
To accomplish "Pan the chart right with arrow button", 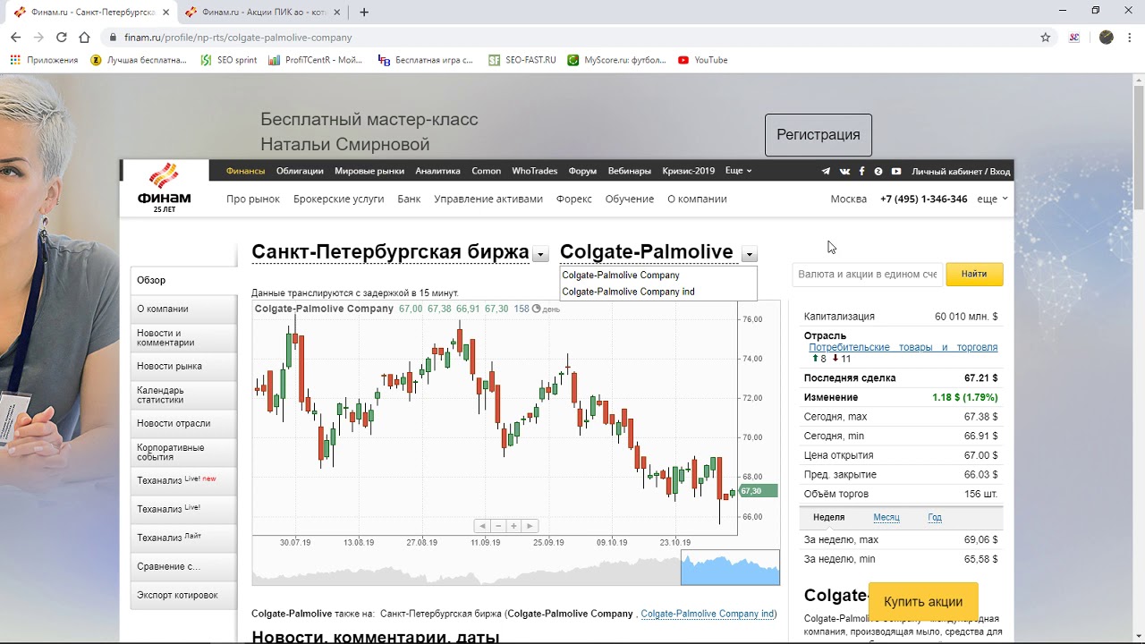I will [x=530, y=526].
